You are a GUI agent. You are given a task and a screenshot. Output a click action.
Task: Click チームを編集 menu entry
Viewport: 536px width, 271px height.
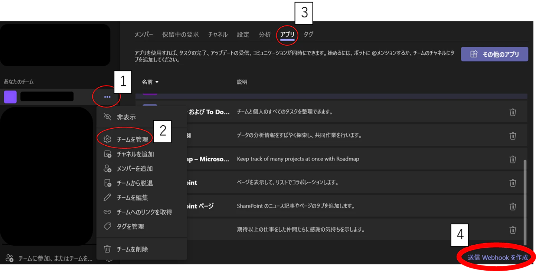141,198
